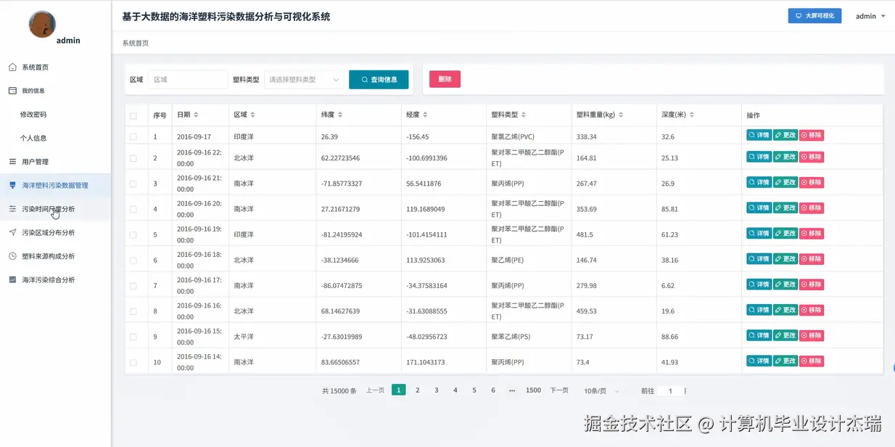
Task: Click the home icon beside 系统首页
Action: click(x=12, y=67)
